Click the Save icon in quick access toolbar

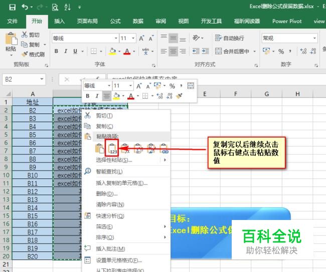12,7
